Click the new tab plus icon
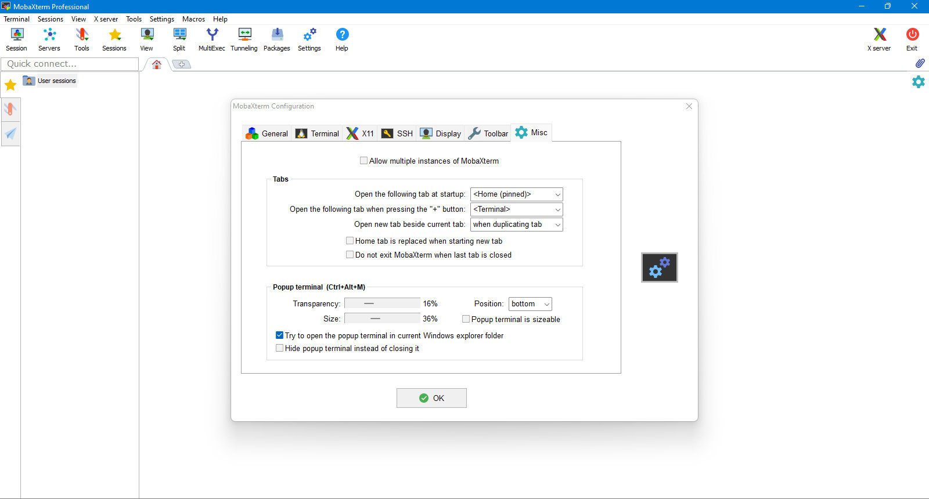The height and width of the screenshot is (499, 929). (x=182, y=64)
